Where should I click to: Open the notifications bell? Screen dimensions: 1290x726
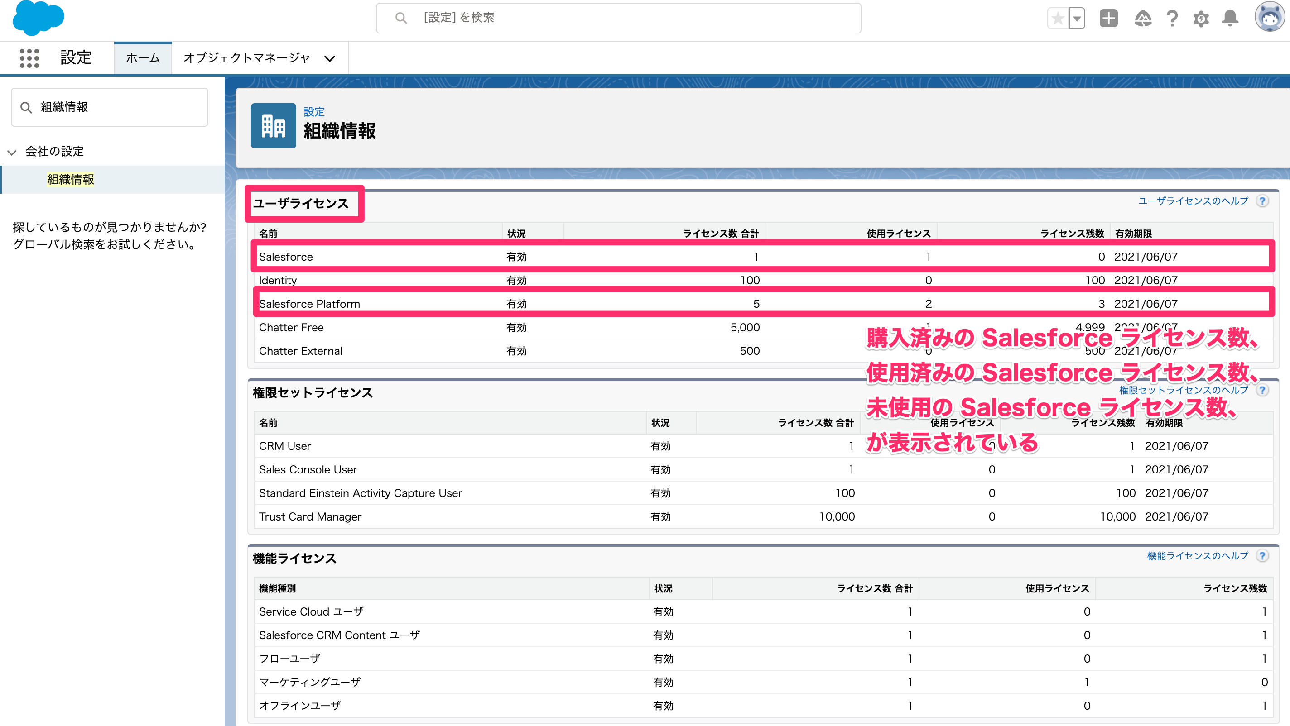[1230, 19]
